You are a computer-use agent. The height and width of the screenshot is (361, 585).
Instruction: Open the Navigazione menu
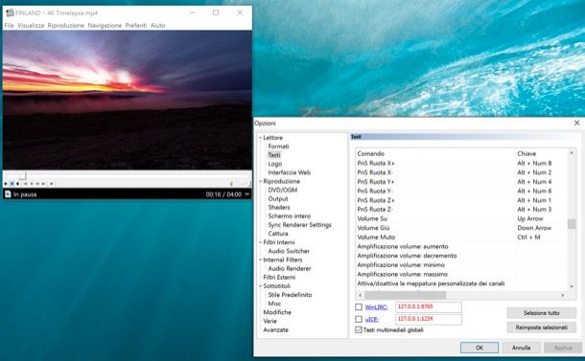pos(105,25)
